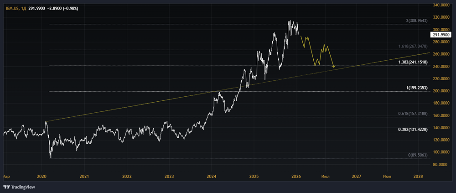This screenshot has width=456, height=193.
Task: Click the −2.8900 (−0.98%) change value
Action: pos(63,9)
